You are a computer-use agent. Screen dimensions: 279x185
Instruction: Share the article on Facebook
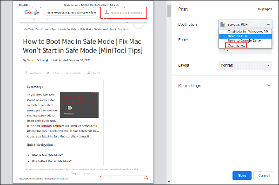[x=33, y=73]
